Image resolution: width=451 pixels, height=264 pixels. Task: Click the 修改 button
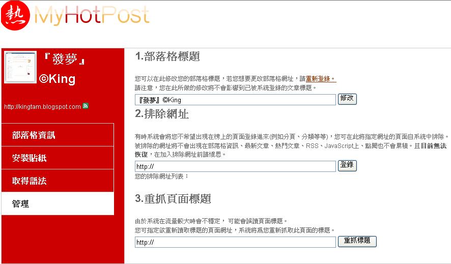pyautogui.click(x=347, y=99)
